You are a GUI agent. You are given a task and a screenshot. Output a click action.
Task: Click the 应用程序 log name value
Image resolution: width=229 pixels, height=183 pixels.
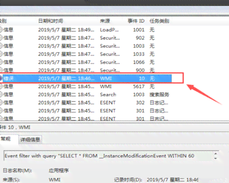pyautogui.click(x=59, y=171)
